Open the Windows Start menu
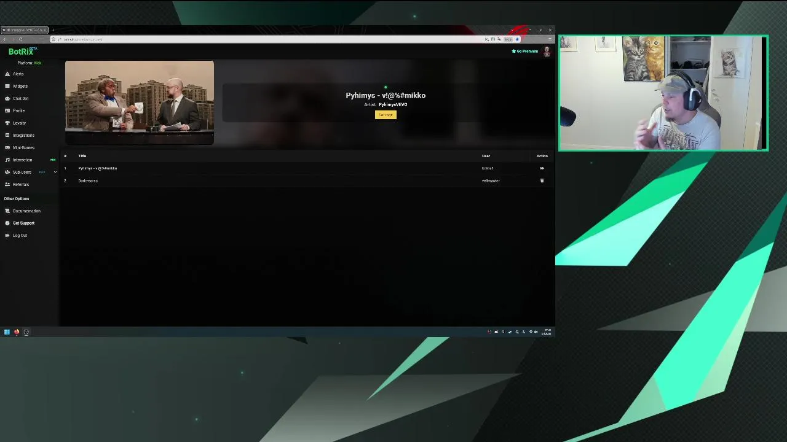 pos(7,332)
